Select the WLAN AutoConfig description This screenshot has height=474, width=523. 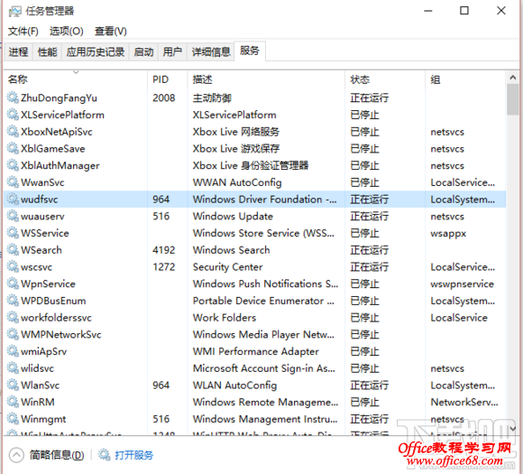[234, 386]
